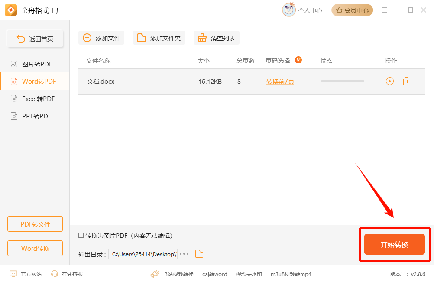Click the 官方网站 icon
Viewport: 434px width, 283px height.
pyautogui.click(x=13, y=274)
